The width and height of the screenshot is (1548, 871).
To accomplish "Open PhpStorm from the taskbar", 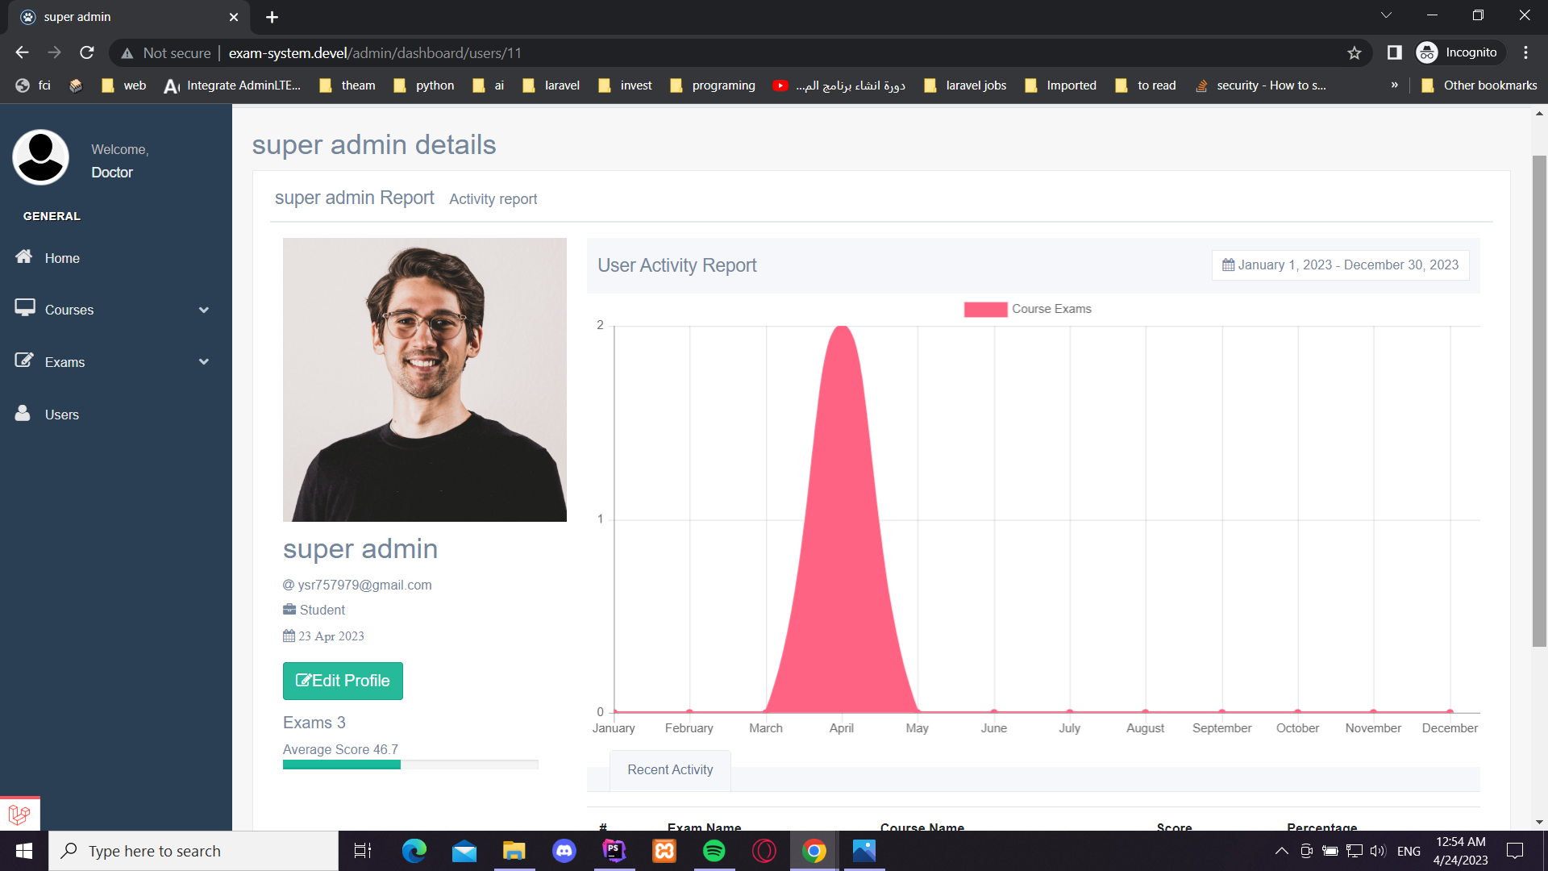I will tap(614, 851).
